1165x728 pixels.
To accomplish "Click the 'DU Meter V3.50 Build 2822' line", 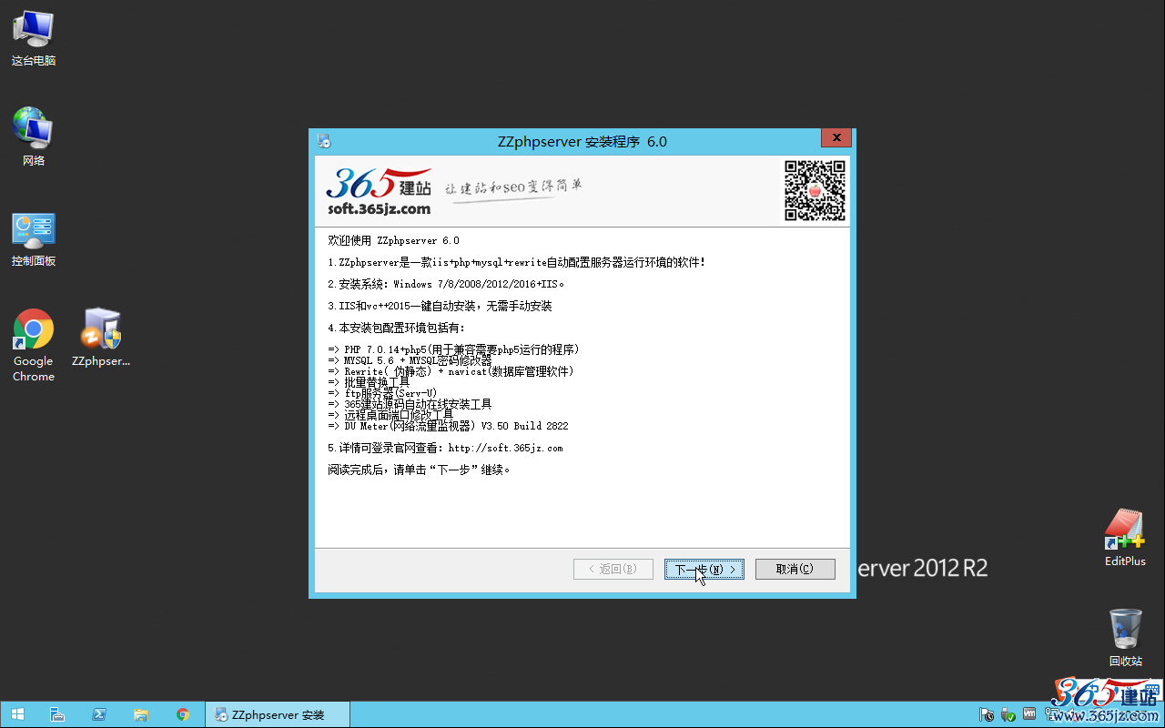I will point(448,427).
